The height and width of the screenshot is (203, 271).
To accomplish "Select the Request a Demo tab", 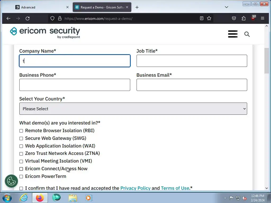I will tap(102, 7).
